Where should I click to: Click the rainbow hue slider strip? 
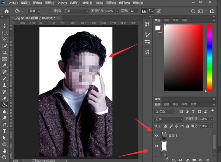210,58
